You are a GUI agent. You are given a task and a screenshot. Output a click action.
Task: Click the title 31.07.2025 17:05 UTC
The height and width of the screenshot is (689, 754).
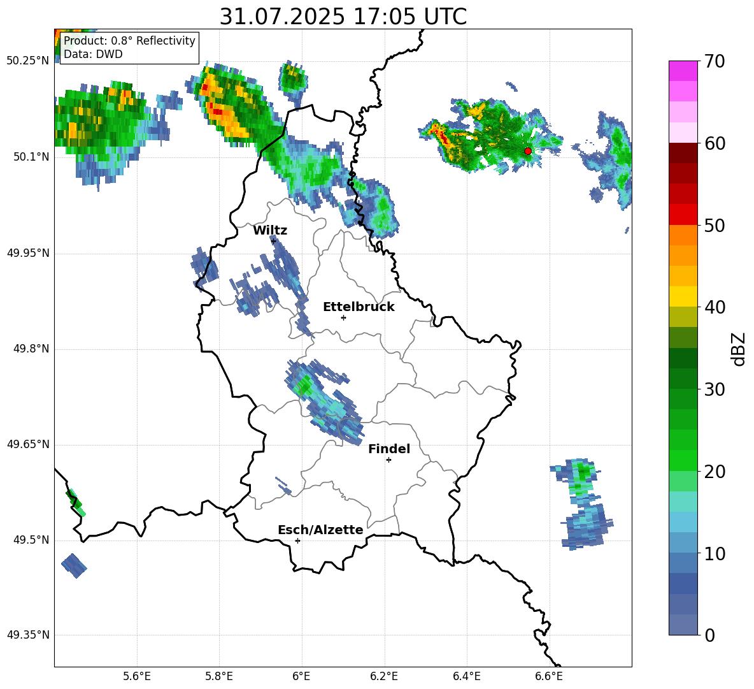click(x=343, y=17)
